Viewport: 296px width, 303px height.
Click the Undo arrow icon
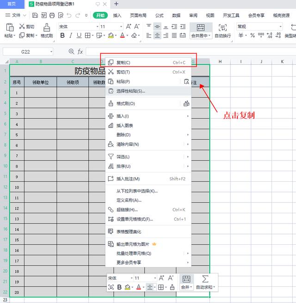(x=69, y=15)
